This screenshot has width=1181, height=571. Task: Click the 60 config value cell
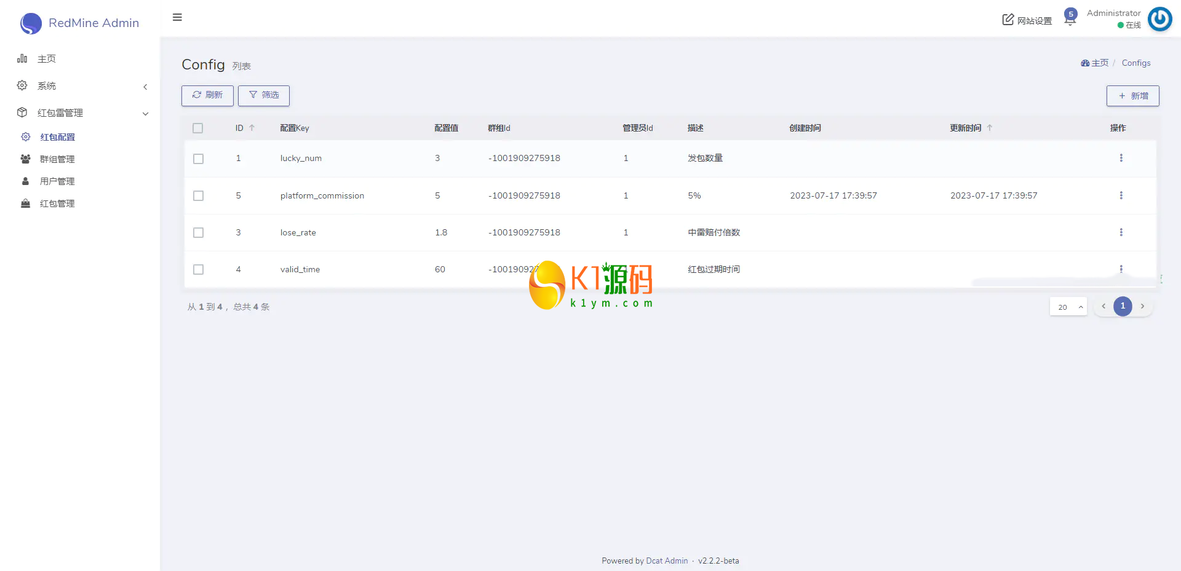tap(440, 269)
